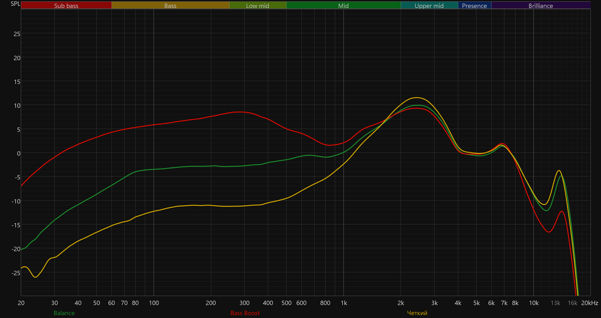The height and width of the screenshot is (318, 601).
Task: Click the 20kHz frequency axis label
Action: tap(589, 303)
